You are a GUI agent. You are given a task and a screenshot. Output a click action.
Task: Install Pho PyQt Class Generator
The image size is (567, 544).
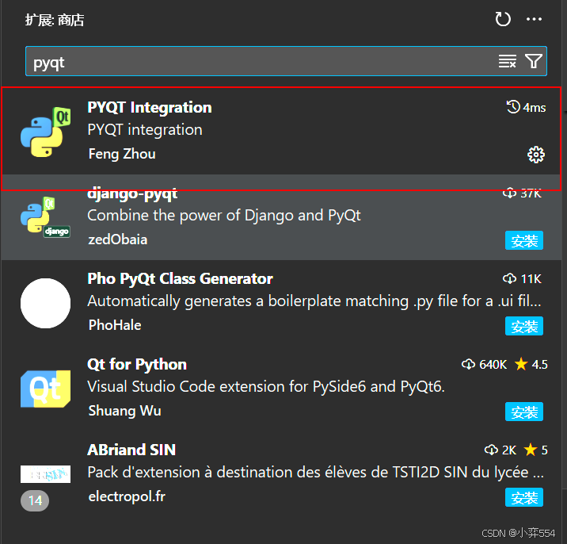tap(524, 326)
